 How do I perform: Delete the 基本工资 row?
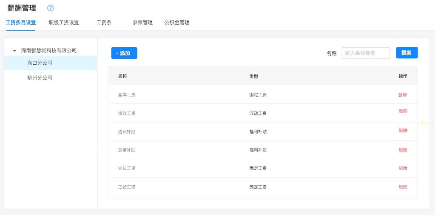coord(403,95)
